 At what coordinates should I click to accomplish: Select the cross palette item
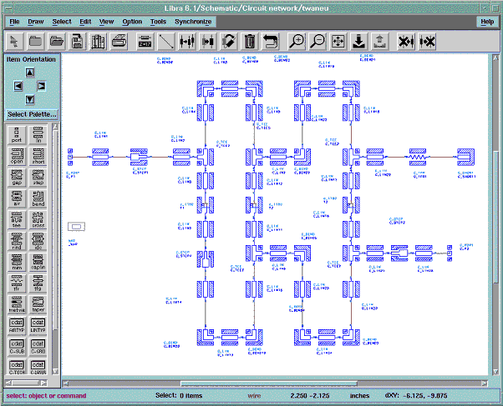(x=38, y=219)
